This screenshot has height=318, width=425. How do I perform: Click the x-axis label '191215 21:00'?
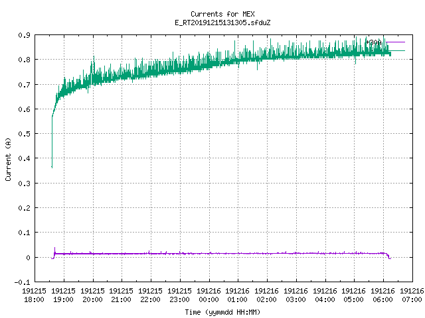tap(121, 295)
